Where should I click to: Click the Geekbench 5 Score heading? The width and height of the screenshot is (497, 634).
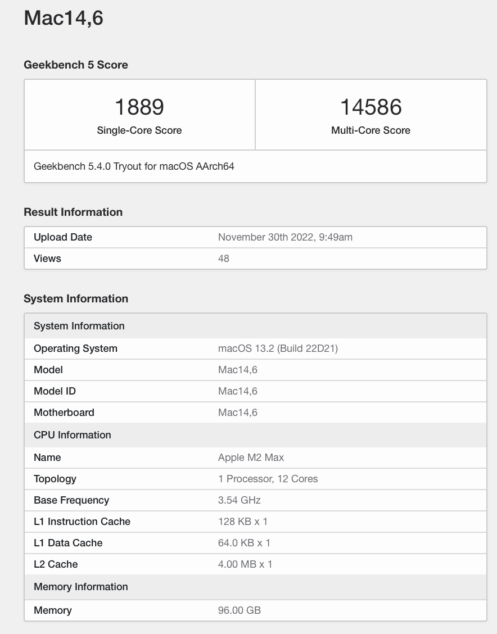[x=76, y=65]
